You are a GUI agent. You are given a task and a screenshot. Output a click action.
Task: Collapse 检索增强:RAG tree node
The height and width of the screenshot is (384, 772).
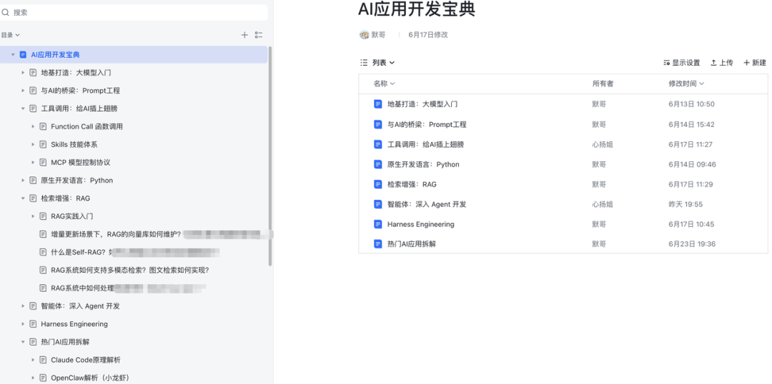click(23, 198)
